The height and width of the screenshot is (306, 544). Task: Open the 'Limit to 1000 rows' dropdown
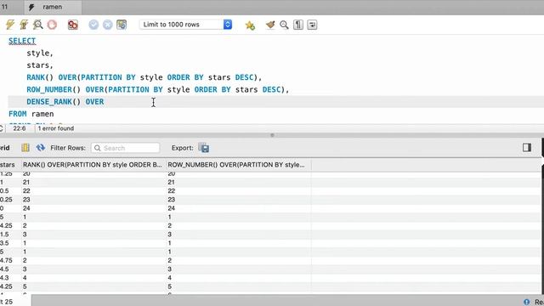pyautogui.click(x=185, y=25)
